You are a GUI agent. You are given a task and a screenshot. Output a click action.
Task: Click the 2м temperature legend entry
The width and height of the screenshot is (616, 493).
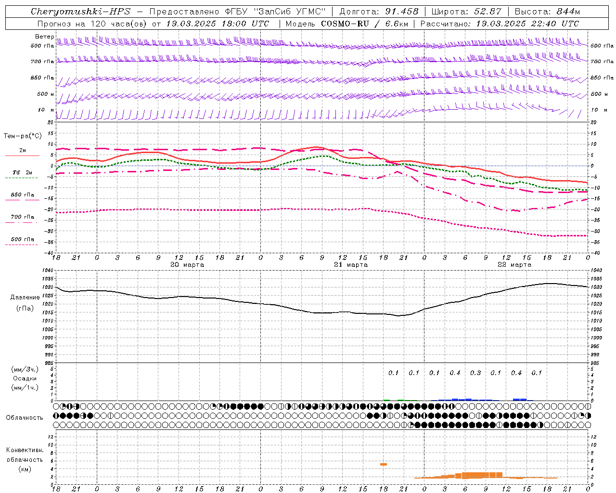(x=23, y=150)
